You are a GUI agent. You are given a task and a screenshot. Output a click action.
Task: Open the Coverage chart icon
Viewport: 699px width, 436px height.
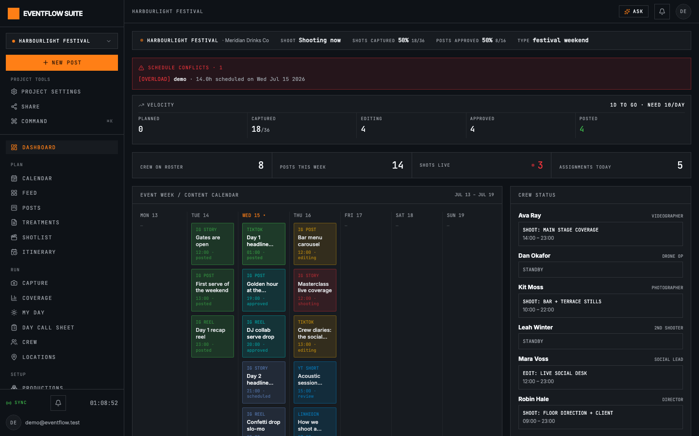[14, 298]
